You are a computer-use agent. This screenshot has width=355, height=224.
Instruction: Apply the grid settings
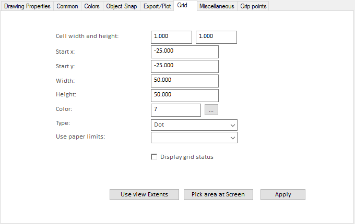(282, 194)
